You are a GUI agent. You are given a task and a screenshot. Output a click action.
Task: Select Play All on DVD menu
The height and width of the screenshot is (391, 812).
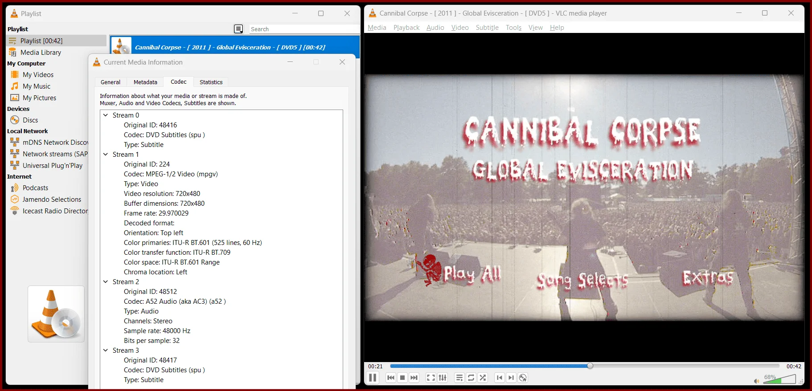click(x=472, y=273)
